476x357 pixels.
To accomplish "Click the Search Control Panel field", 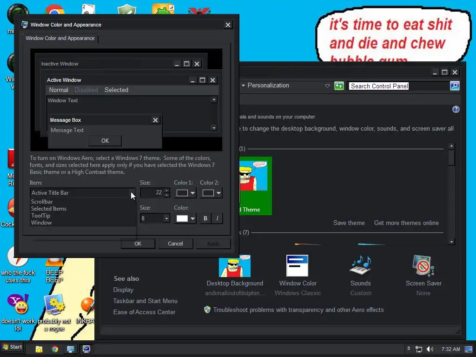I will click(x=399, y=86).
